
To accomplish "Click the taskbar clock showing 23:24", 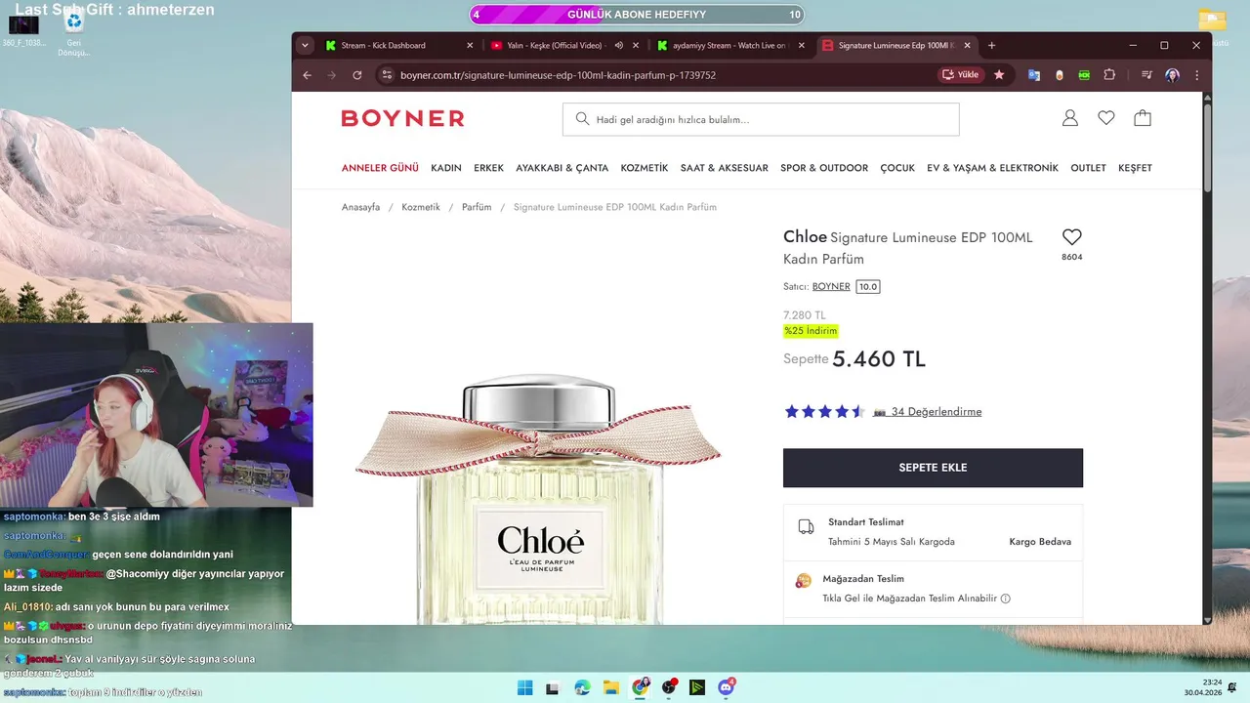I will [1203, 687].
